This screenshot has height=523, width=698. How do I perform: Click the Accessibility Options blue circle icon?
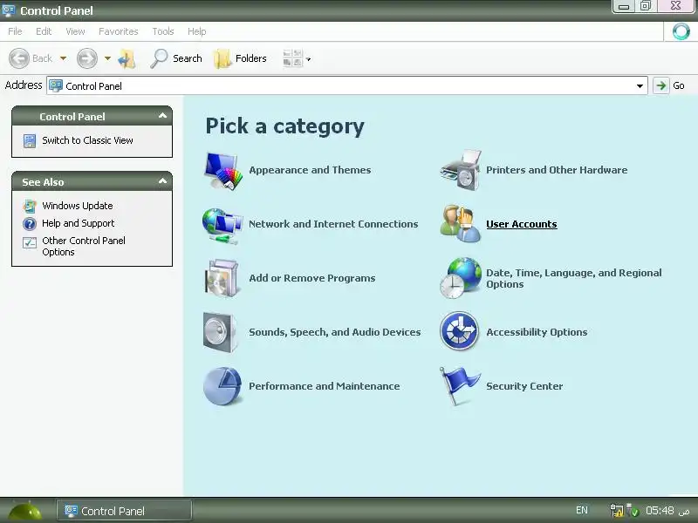pos(459,331)
